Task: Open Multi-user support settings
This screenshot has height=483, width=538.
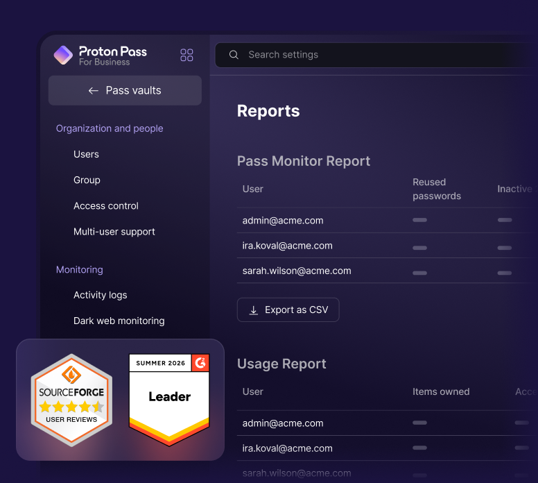Action: click(x=114, y=232)
